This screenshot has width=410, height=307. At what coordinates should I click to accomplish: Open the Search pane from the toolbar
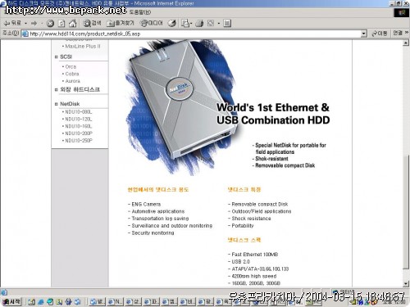pos(93,23)
